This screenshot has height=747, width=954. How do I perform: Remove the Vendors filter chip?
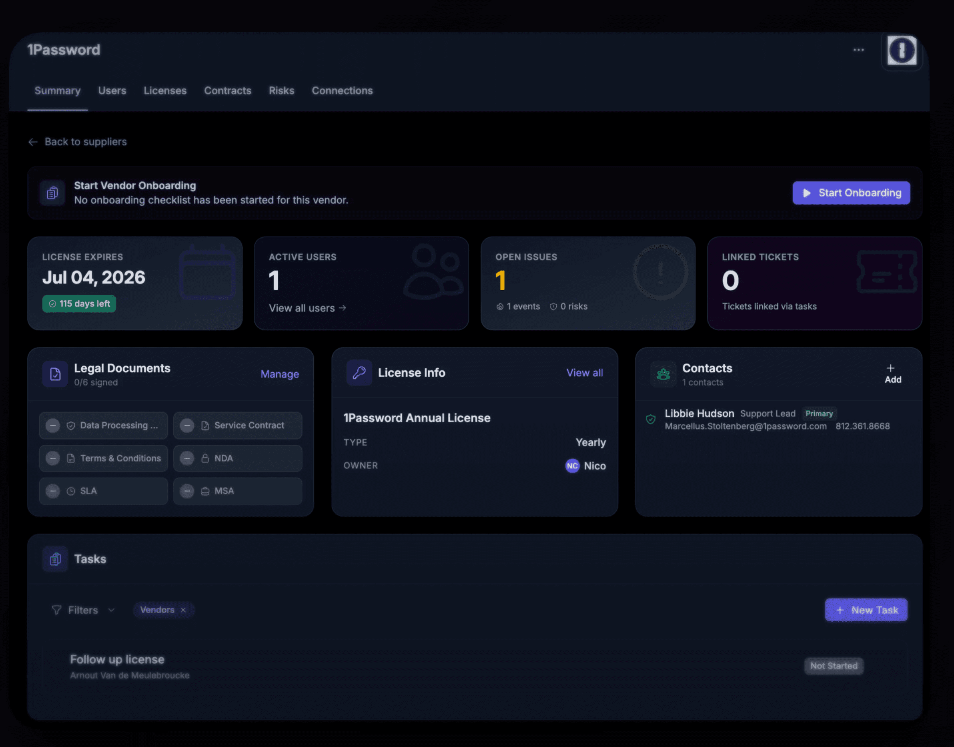(183, 610)
